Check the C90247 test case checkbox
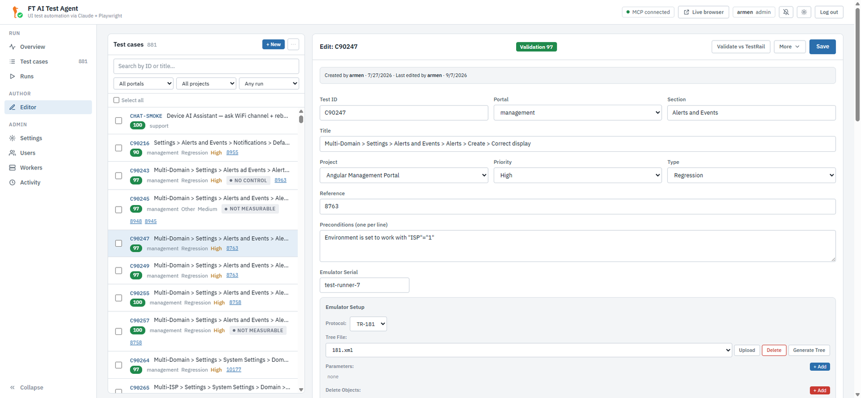The height and width of the screenshot is (398, 861). click(x=119, y=243)
